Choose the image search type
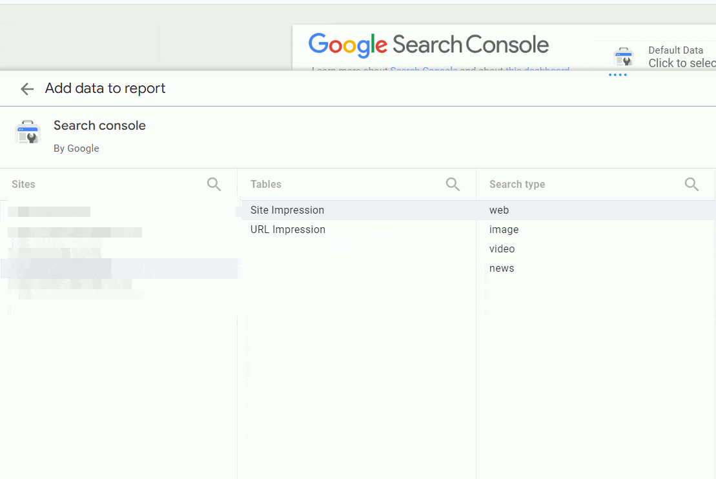The width and height of the screenshot is (716, 479). pyautogui.click(x=595, y=229)
